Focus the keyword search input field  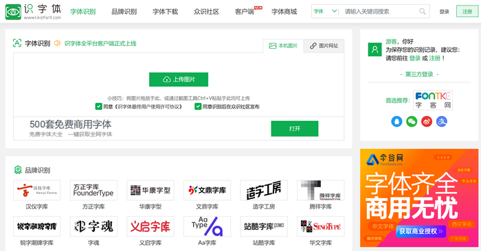click(379, 12)
